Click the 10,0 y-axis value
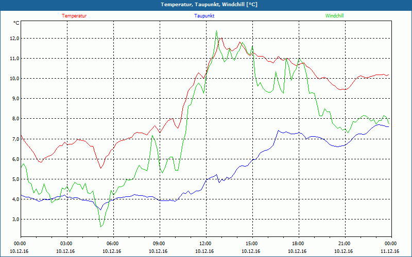 tap(15, 79)
